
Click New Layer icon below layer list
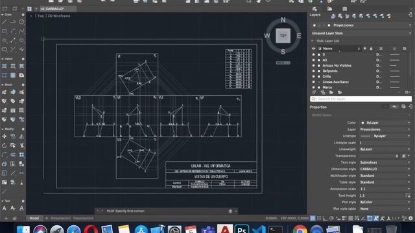[x=314, y=92]
